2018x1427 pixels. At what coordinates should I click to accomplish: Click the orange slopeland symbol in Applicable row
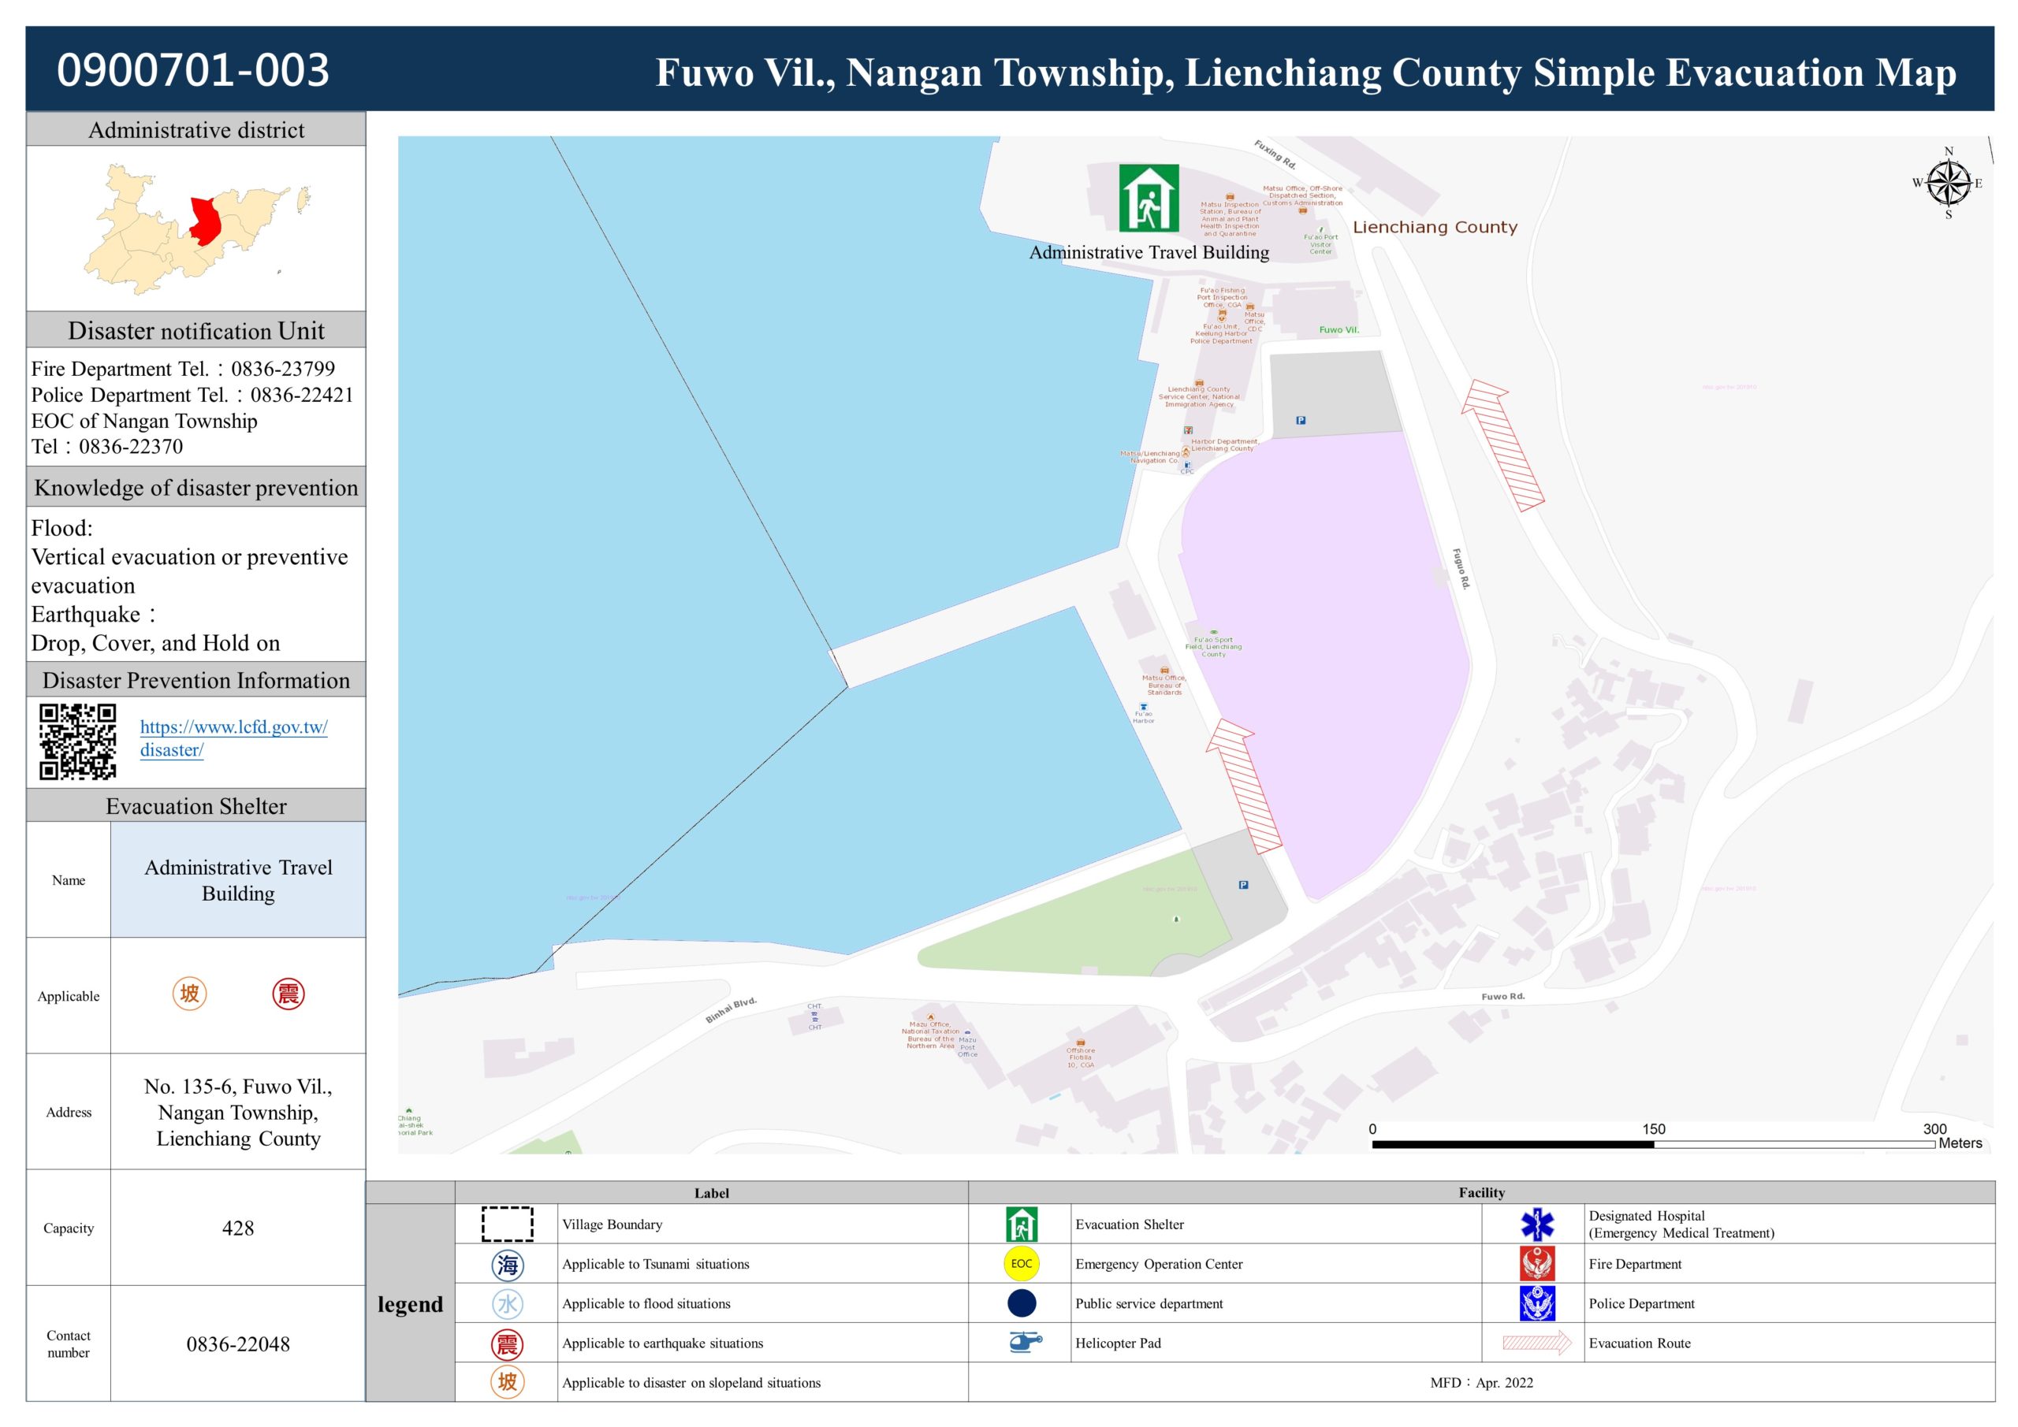[x=189, y=994]
